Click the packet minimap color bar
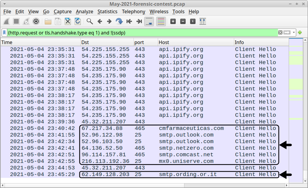 point(296,110)
